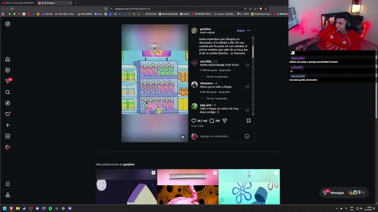This screenshot has width=378, height=212.
Task: Open comments bubble icon on post
Action: pos(212,121)
